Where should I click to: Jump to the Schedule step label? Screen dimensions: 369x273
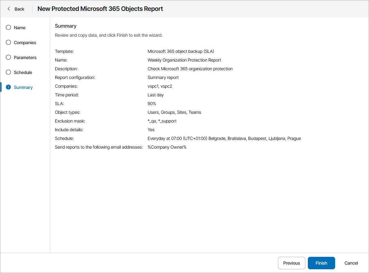23,72
